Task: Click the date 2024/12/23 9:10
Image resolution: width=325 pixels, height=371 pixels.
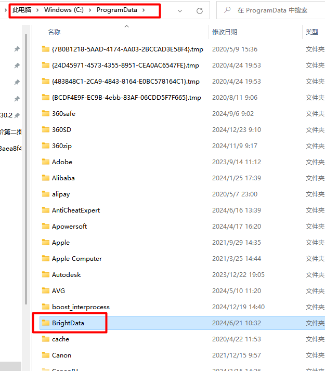Action: coord(237,130)
